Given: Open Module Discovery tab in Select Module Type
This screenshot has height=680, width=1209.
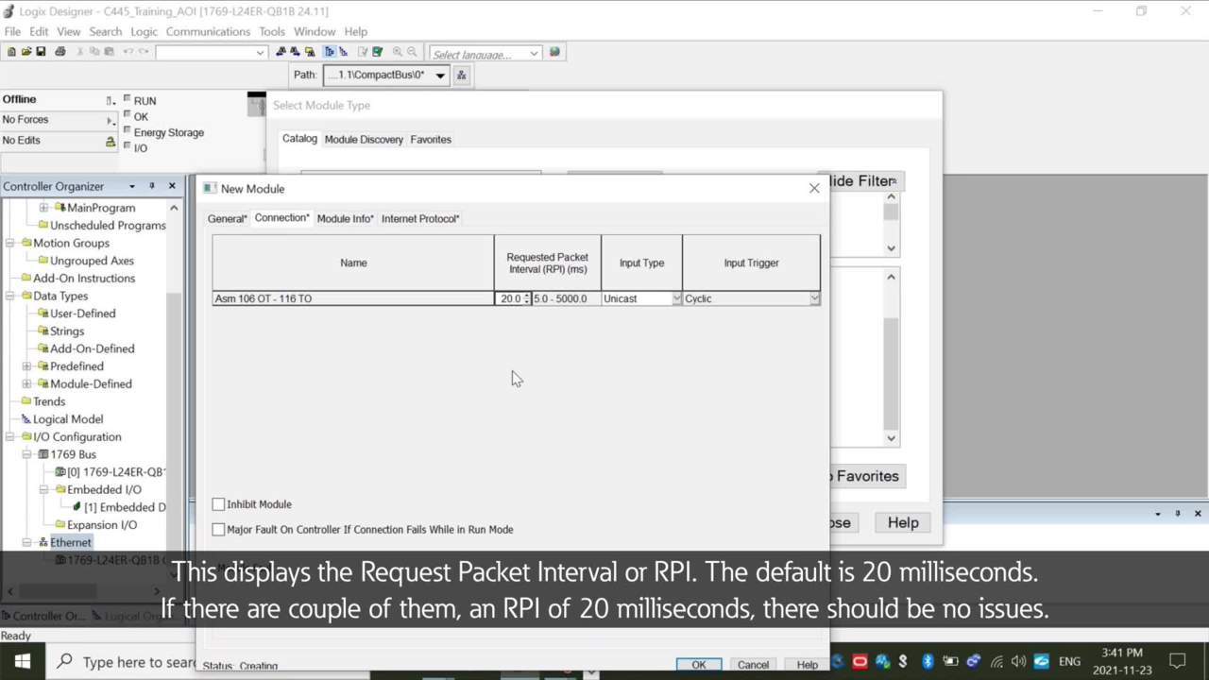Looking at the screenshot, I should (364, 139).
